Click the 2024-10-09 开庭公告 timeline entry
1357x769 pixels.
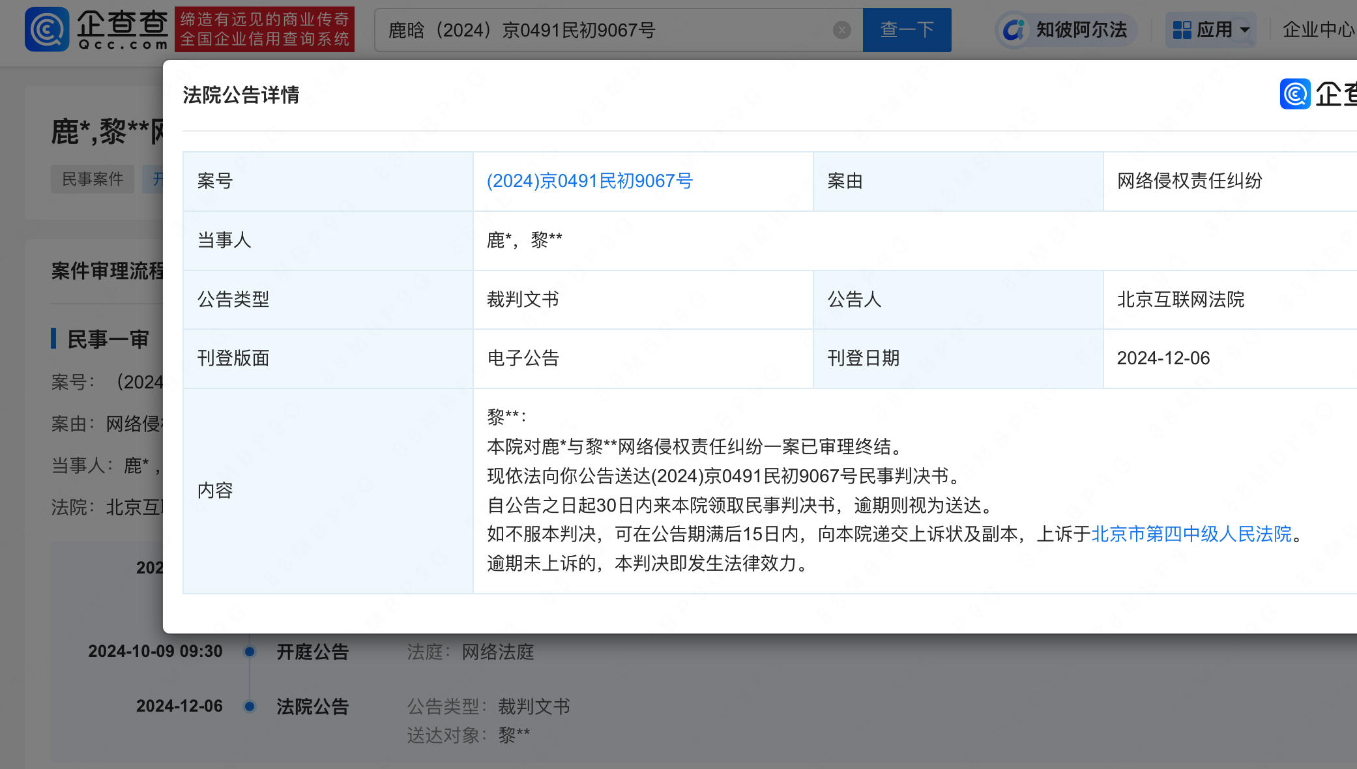tap(312, 651)
